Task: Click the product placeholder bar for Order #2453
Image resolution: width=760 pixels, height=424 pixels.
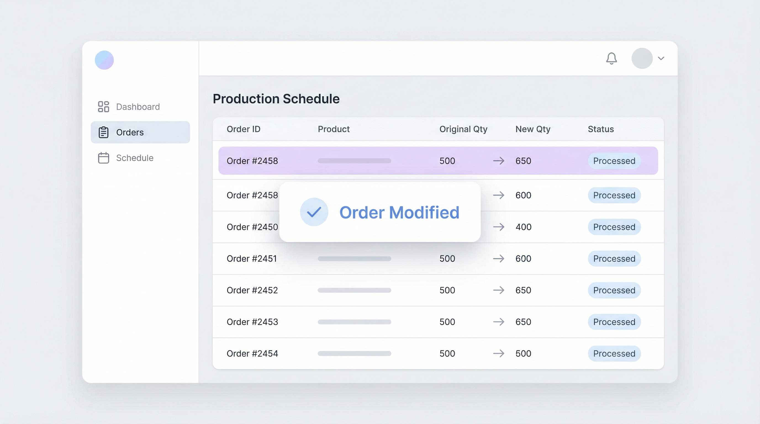Action: (x=354, y=322)
